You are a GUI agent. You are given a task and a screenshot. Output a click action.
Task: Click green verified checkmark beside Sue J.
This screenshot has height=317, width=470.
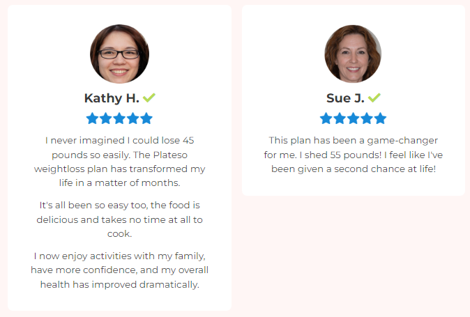pyautogui.click(x=374, y=98)
